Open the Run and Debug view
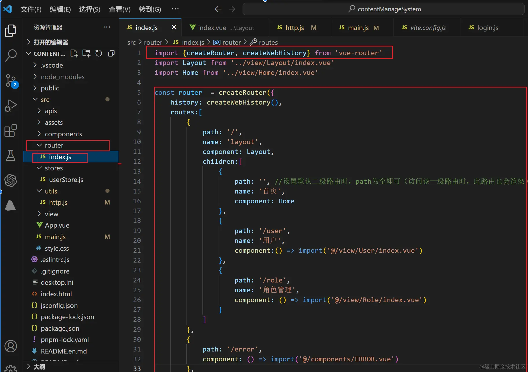The height and width of the screenshot is (372, 528). 11,106
